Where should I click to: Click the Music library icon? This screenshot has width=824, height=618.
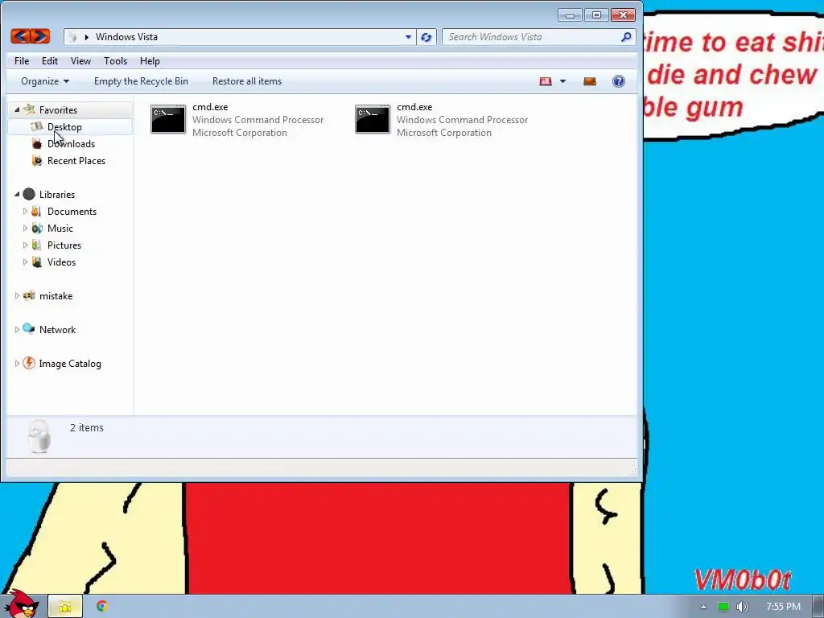[x=36, y=228]
